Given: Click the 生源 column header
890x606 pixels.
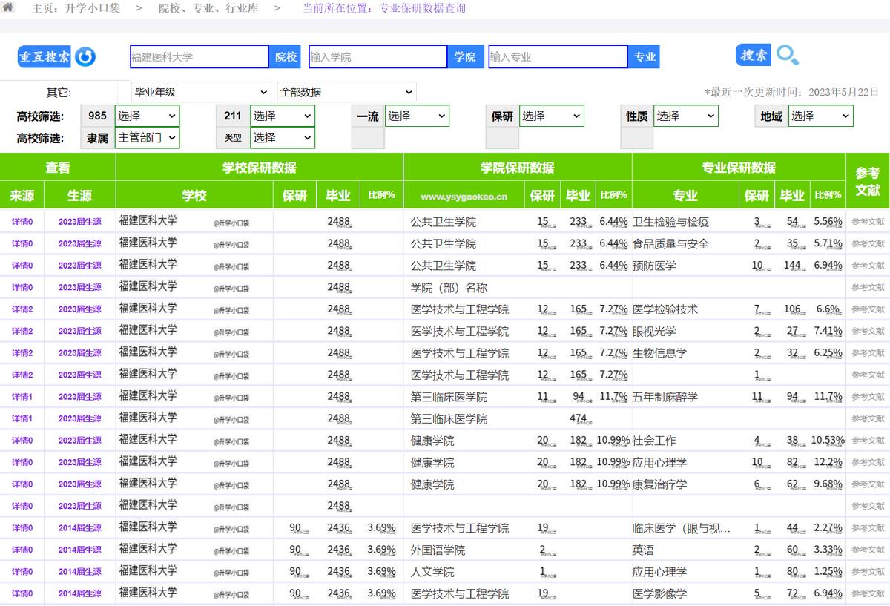Looking at the screenshot, I should (x=79, y=195).
